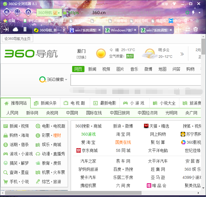Open the 京东商城 link
206x197 pixels.
[87, 150]
